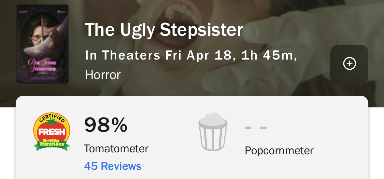Click the 98% Tomatometer score
This screenshot has height=179, width=384.
pos(106,125)
